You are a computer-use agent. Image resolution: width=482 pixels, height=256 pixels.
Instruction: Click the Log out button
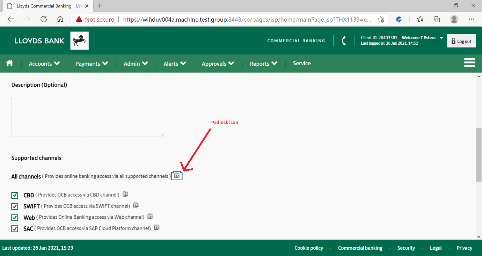(461, 41)
